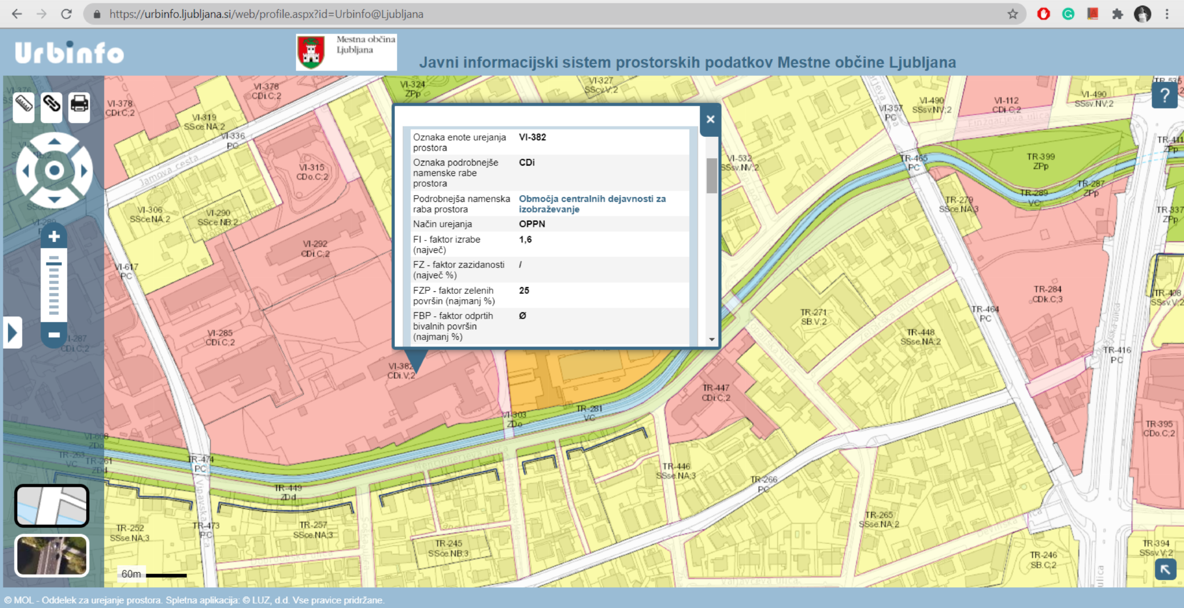This screenshot has width=1184, height=608.
Task: Click map parcel labeled 'TR-447 CDi.C;2'
Action: click(x=716, y=393)
